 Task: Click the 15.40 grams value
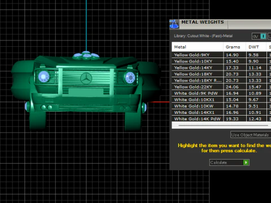point(232,61)
